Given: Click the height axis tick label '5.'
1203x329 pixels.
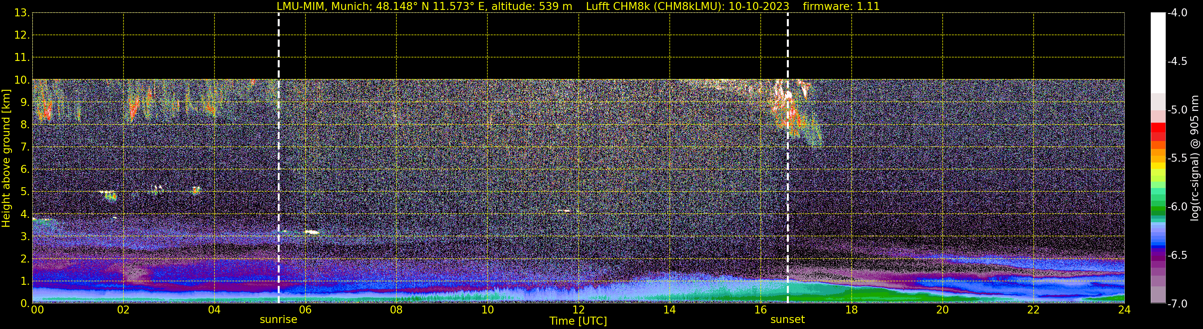Looking at the screenshot, I should pyautogui.click(x=25, y=192).
